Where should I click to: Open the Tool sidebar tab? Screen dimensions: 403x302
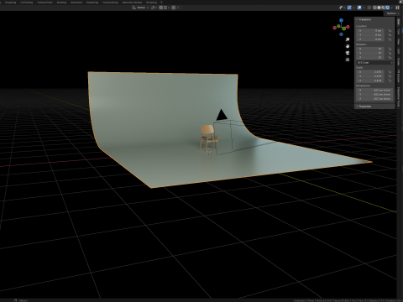[x=399, y=31]
